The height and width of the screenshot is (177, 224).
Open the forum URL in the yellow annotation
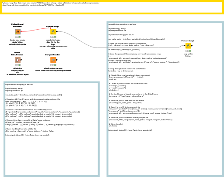pyautogui.click(x=33, y=5)
